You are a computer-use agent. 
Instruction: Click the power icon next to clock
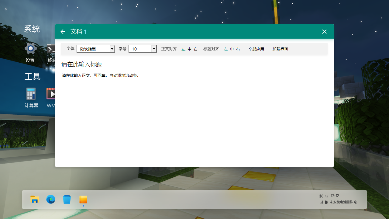327,196
